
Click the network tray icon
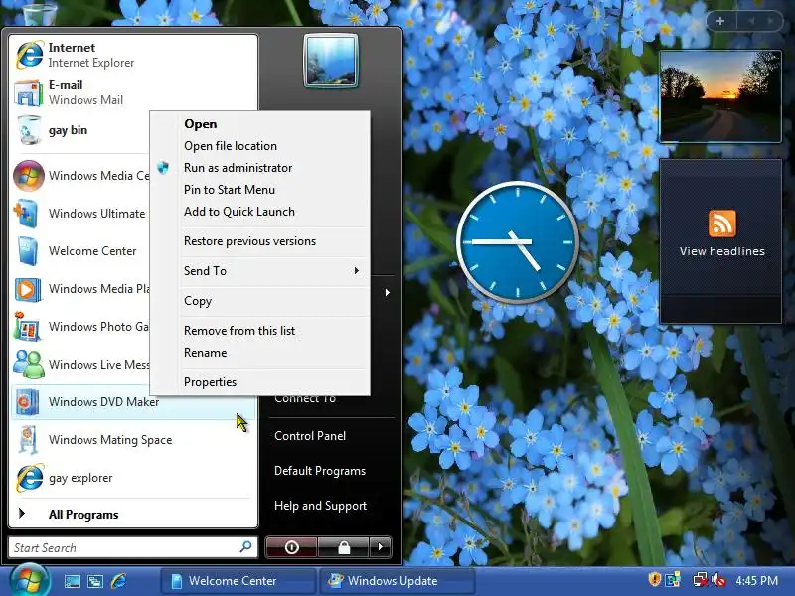pos(701,580)
